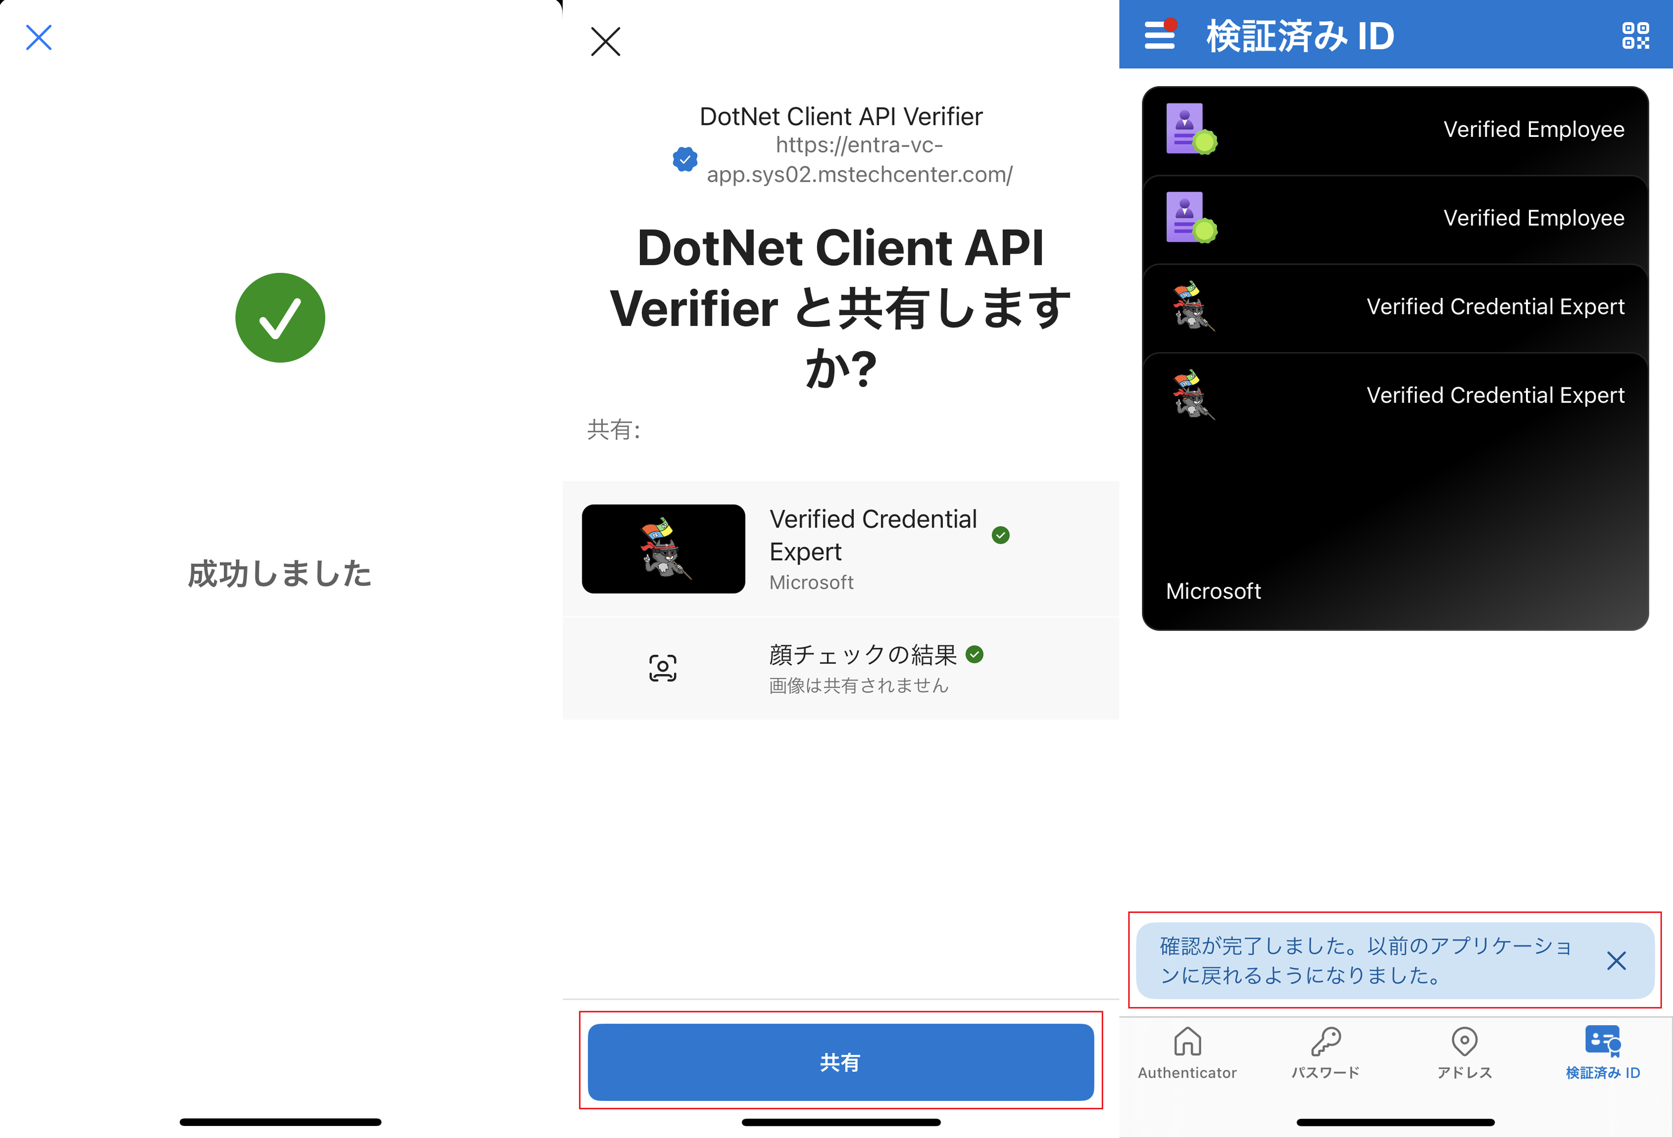
Task: Tap green check next to 顔チェックの結果
Action: point(974,654)
